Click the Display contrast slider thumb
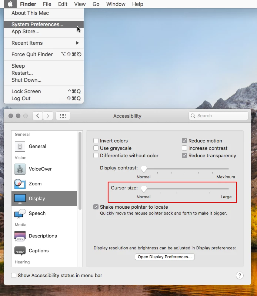 144,169
